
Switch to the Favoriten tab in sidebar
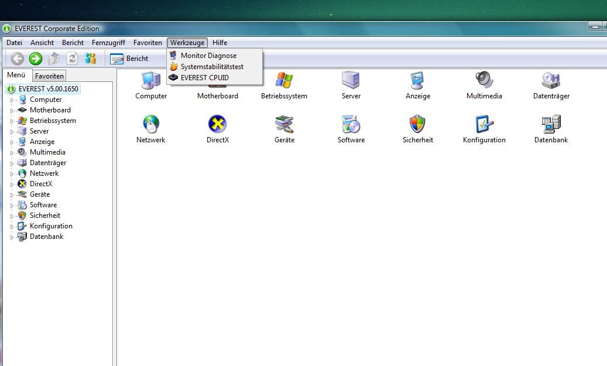49,76
